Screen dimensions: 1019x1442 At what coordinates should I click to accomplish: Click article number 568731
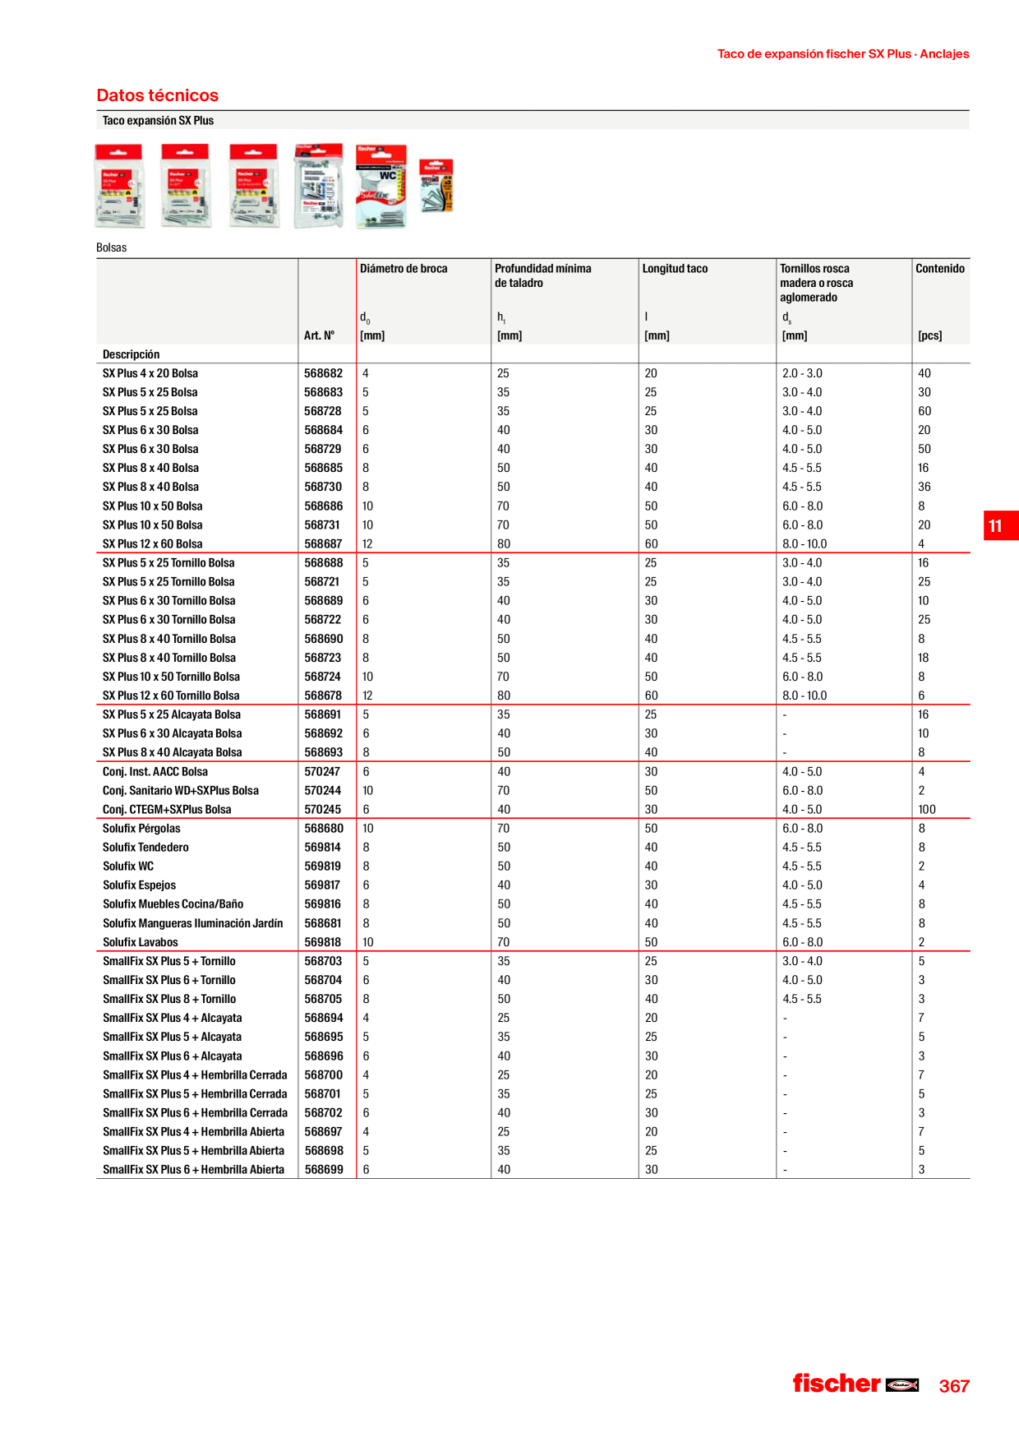tap(323, 525)
